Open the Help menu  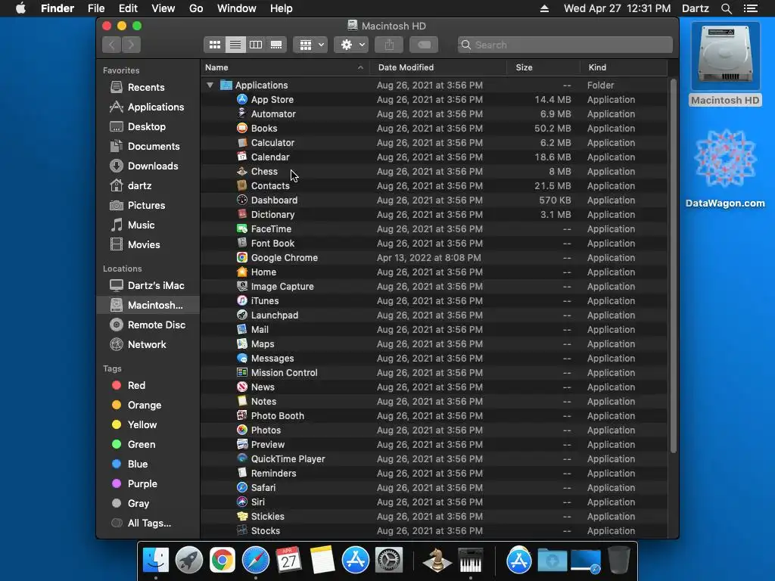pos(282,8)
